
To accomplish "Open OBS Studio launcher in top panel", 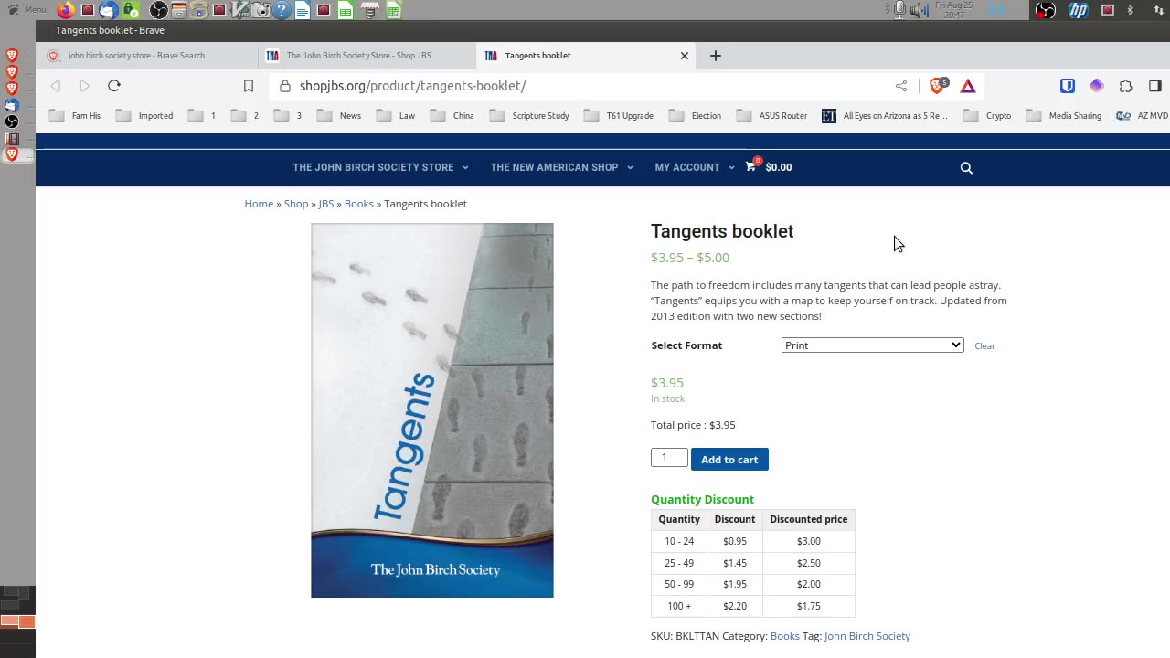I will tap(158, 10).
